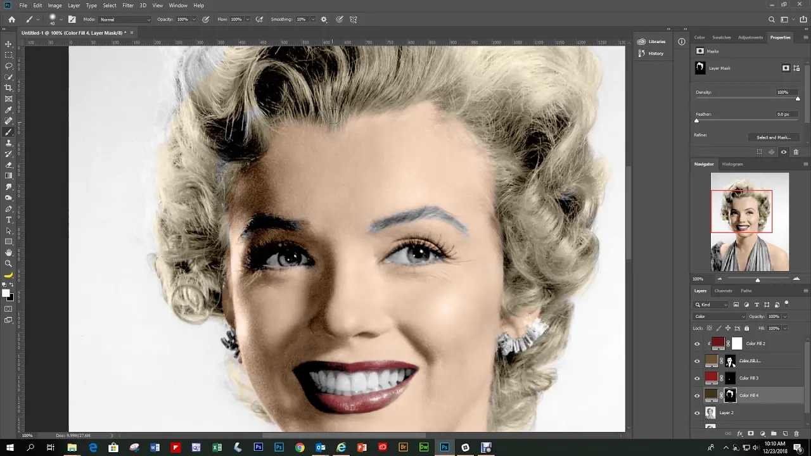Select the History Brush tool

(8, 154)
